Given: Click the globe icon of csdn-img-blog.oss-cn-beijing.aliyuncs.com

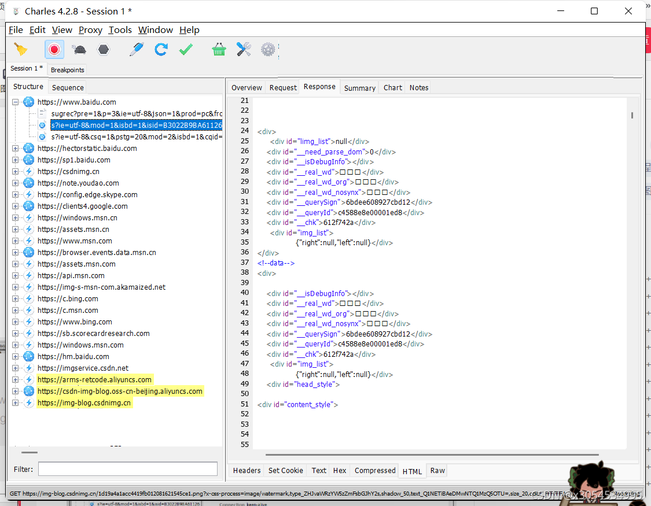Looking at the screenshot, I should point(29,391).
